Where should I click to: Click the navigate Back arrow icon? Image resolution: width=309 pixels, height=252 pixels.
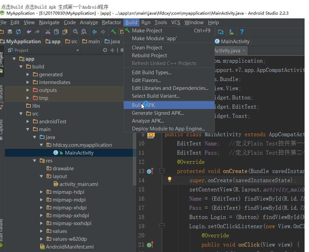[95, 32]
